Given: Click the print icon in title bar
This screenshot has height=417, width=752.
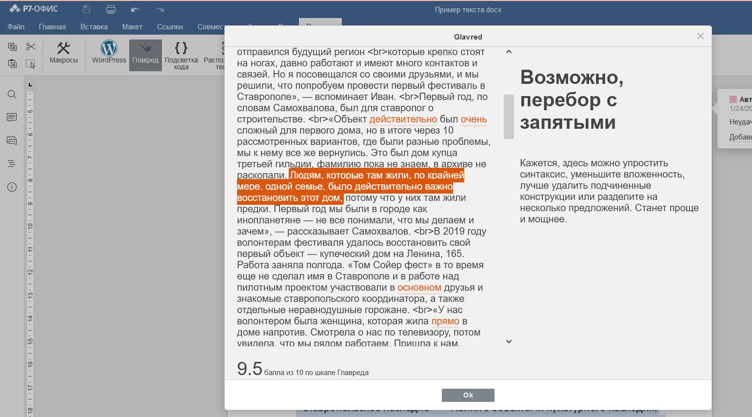Looking at the screenshot, I should tap(111, 9).
